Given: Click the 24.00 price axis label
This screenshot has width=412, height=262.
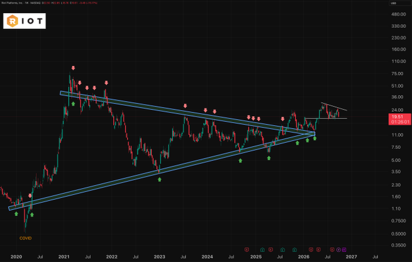Looking at the screenshot, I should point(397,110).
